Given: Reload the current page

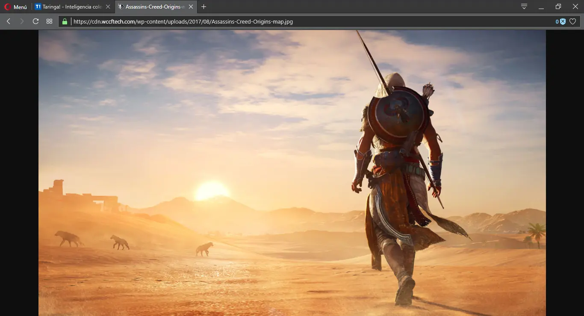Looking at the screenshot, I should (35, 21).
